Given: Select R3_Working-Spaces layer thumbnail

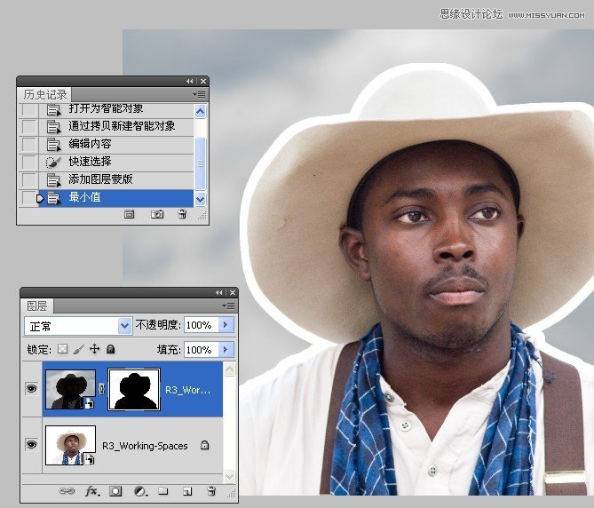Looking at the screenshot, I should (x=70, y=445).
